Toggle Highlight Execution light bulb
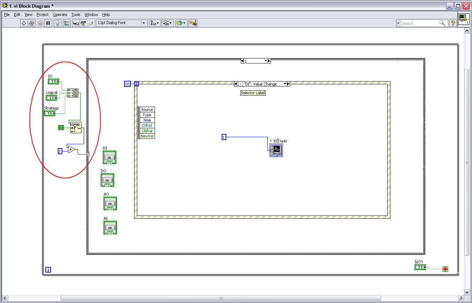 [x=58, y=23]
